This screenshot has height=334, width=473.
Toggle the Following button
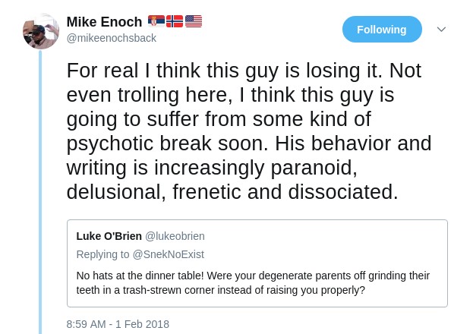pos(382,30)
